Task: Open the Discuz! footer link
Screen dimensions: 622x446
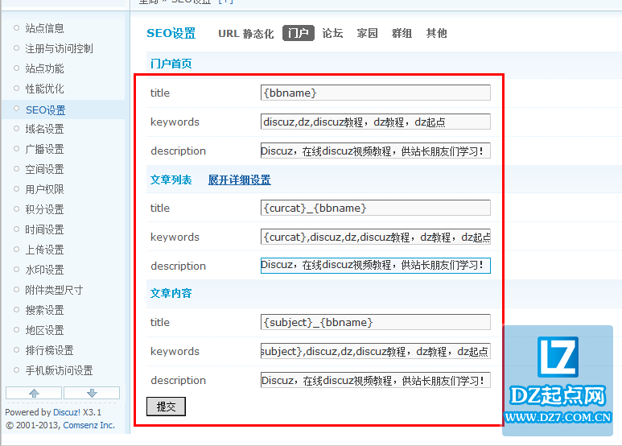Action: click(66, 412)
